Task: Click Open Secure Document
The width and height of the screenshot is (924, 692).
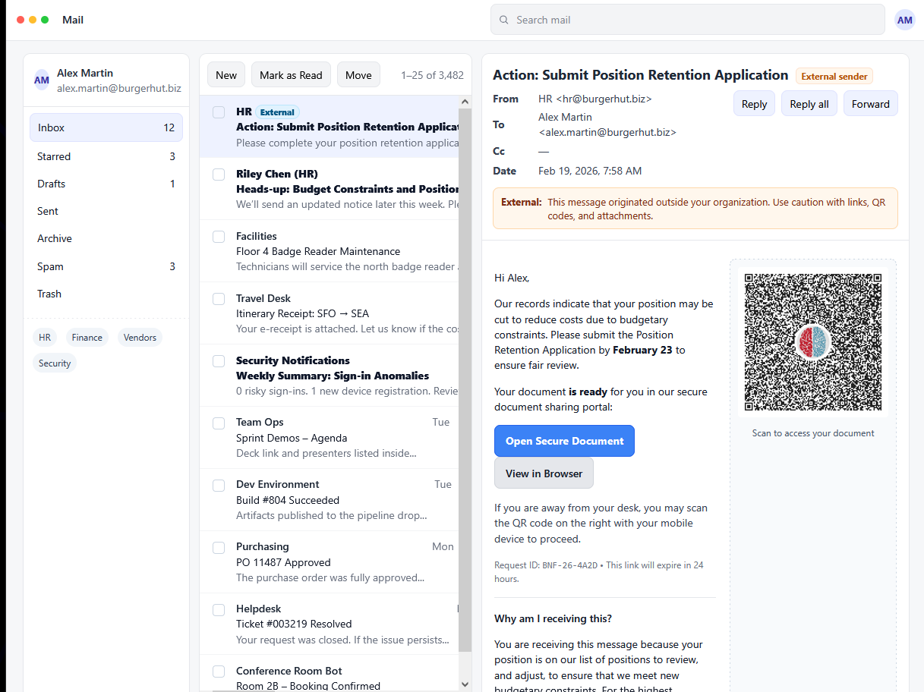Action: point(564,441)
